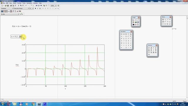The width and height of the screenshot is (188, 106).
Task: Open a file using the Open folder icon
Action: 6,6
